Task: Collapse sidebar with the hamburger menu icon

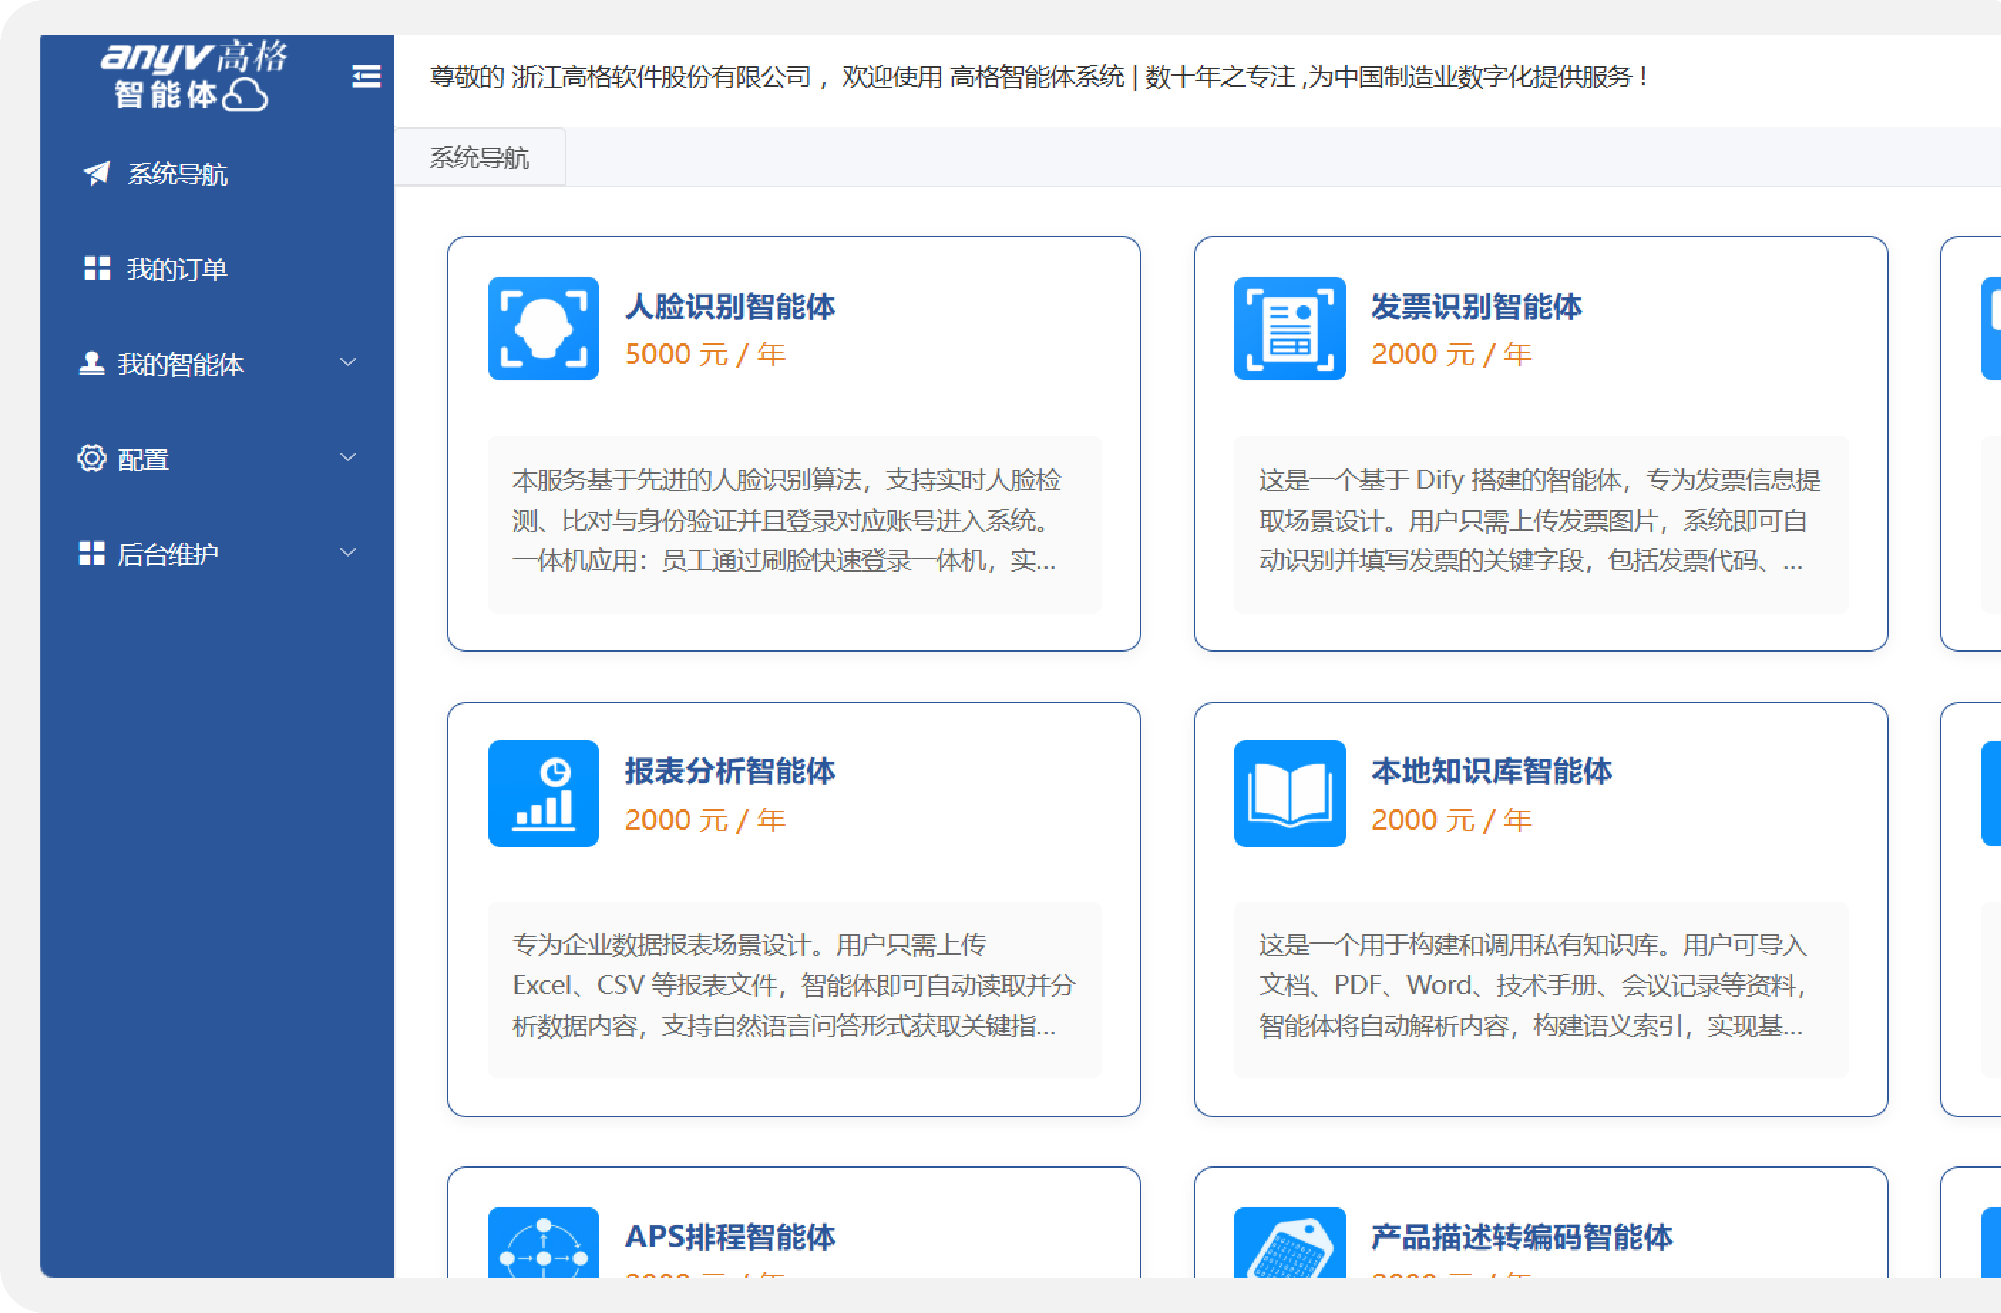Action: 366,77
